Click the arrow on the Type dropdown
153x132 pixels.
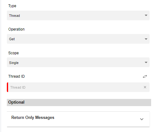[146, 15]
